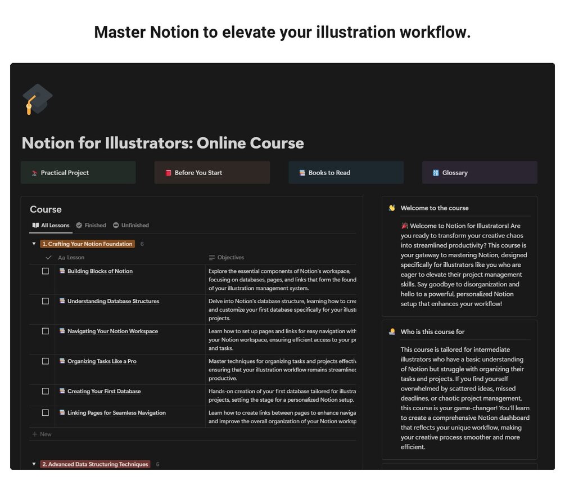This screenshot has width=565, height=480.
Task: Add a new lesson row with + New
Action: (42, 434)
